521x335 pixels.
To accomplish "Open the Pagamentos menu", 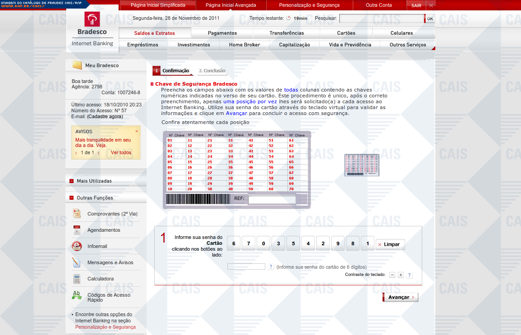I will 222,33.
